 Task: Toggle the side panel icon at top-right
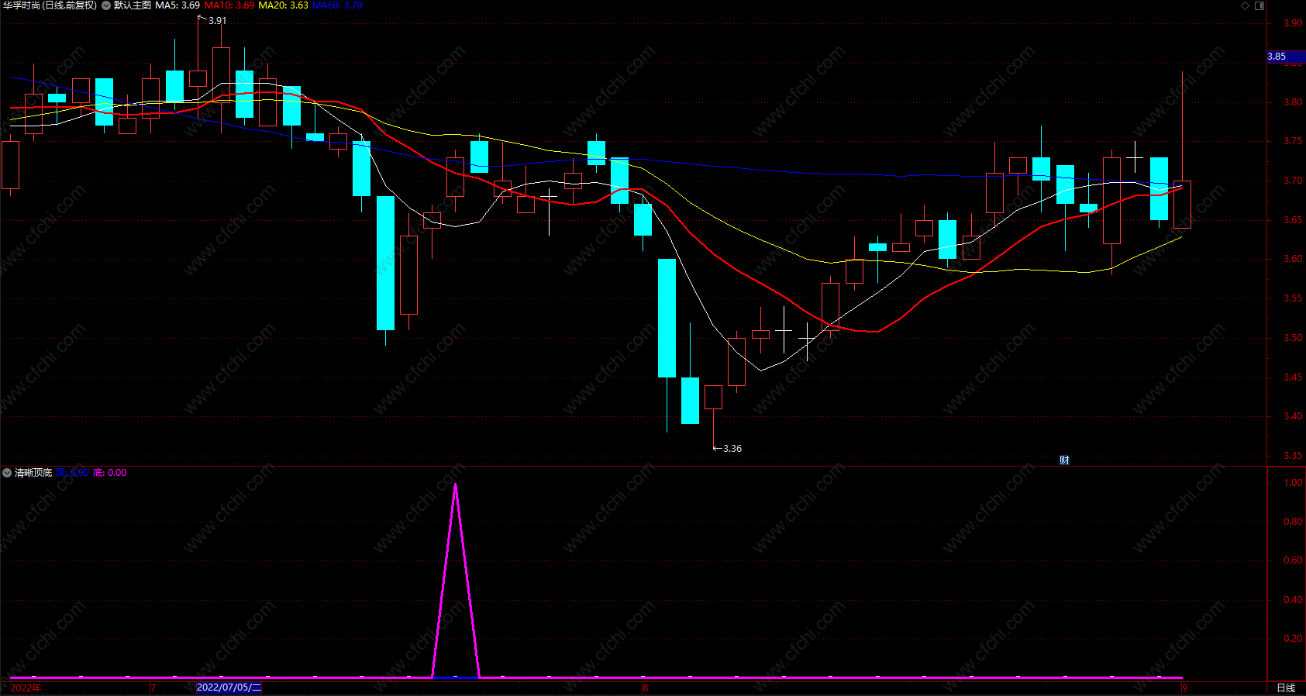coord(1259,5)
